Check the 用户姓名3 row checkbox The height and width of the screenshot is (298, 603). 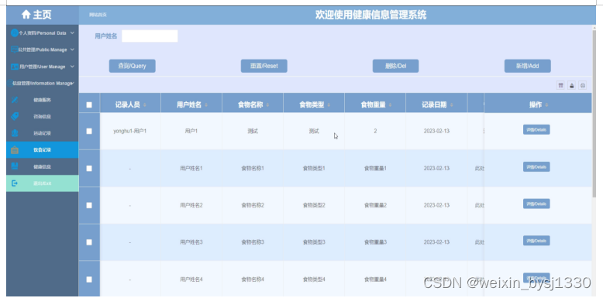(x=89, y=242)
